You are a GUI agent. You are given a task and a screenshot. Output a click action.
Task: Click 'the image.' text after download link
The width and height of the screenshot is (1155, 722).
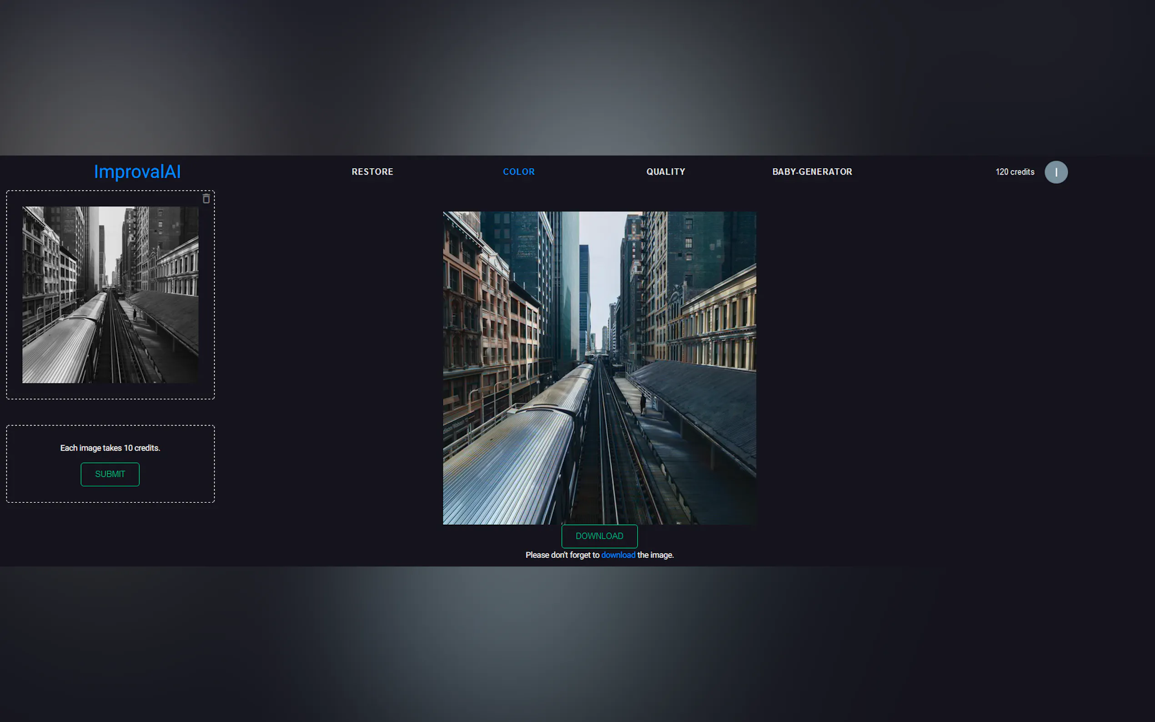[655, 555]
